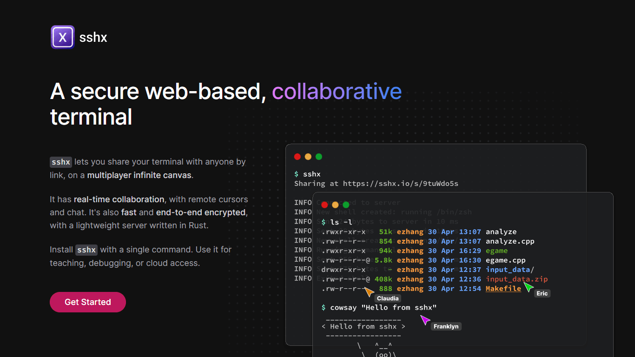Click the file name egame.cpp
The width and height of the screenshot is (635, 357).
click(x=506, y=260)
